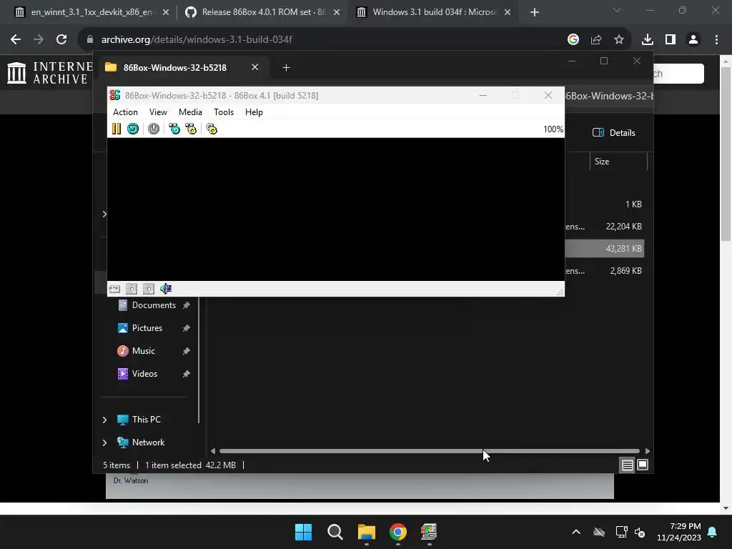Open the Chrome profile menu
This screenshot has height=549, width=732.
coord(693,40)
